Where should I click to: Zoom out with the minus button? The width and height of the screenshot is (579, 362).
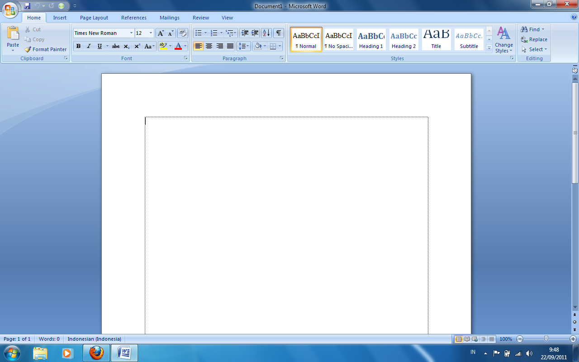(520, 339)
